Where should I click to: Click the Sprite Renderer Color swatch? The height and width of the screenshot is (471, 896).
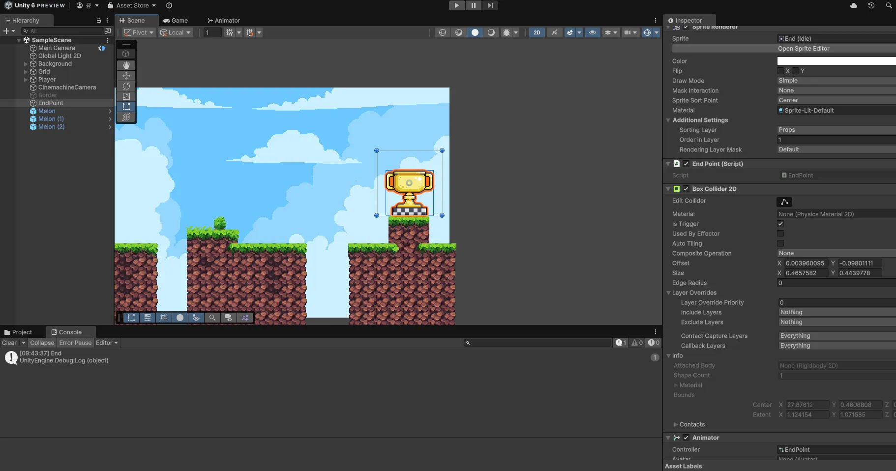click(836, 61)
